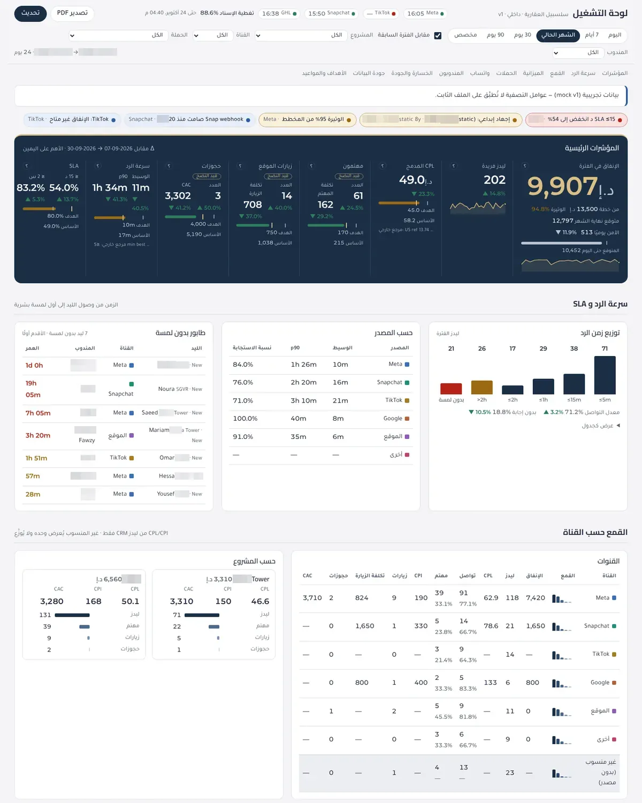Viewport: 642px width, 803px height.
Task: Click the spend trend sparkline under المتوقع حتى اليوم
Action: [570, 264]
